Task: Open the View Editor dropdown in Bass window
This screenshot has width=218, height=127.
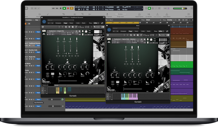Action: click(161, 31)
